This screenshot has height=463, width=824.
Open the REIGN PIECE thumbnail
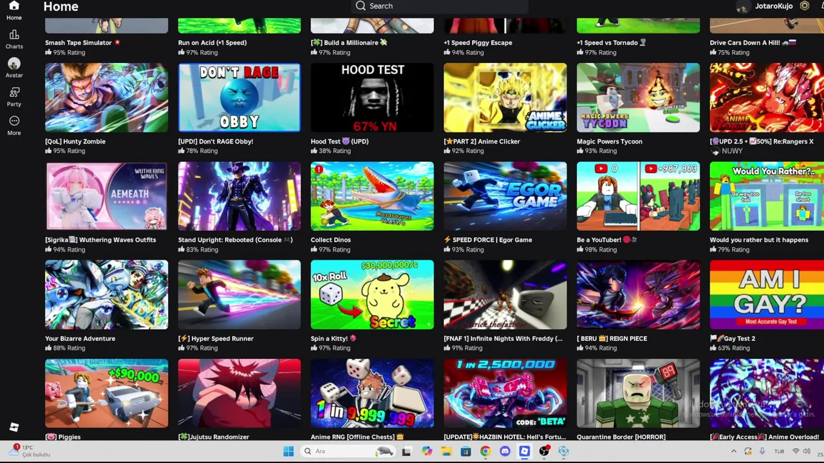tap(638, 295)
